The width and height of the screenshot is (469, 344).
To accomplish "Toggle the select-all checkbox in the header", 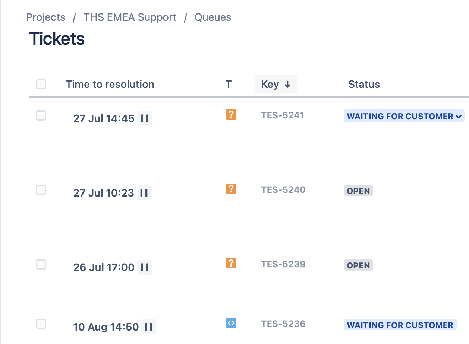I will pyautogui.click(x=41, y=84).
